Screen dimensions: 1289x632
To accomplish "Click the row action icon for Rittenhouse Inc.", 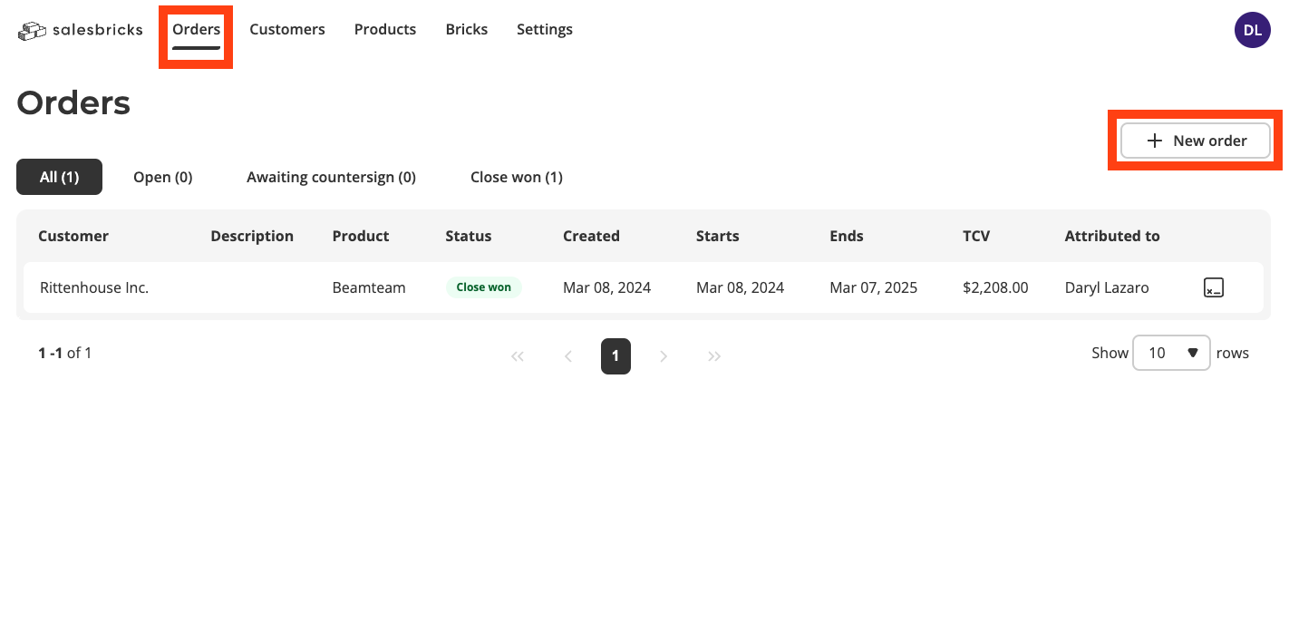I will coord(1213,288).
